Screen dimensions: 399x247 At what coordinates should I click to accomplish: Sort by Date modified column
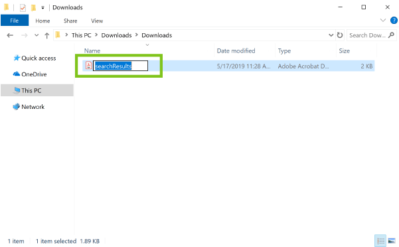tap(236, 51)
